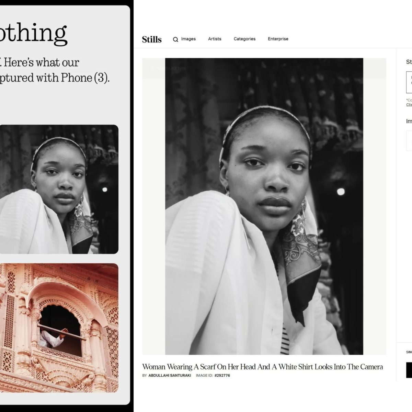This screenshot has height=412, width=412.
Task: Open the large black-and-white portrait image
Action: click(264, 206)
